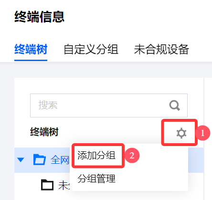This screenshot has height=200, width=212.
Task: Click the bold 终端树 section heading
Action: [x=44, y=132]
